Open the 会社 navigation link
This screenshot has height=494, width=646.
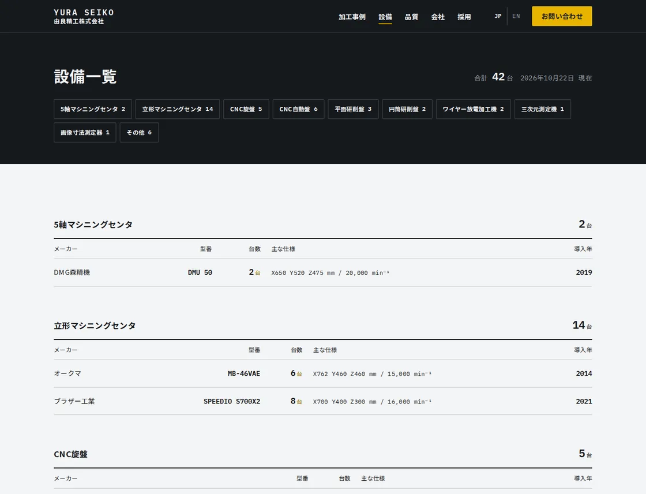coord(438,17)
